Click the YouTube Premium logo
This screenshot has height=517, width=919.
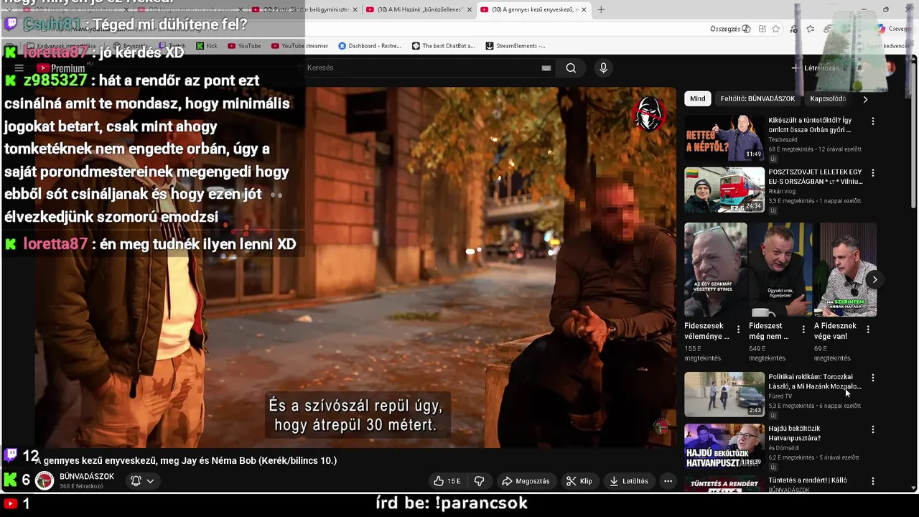click(61, 68)
